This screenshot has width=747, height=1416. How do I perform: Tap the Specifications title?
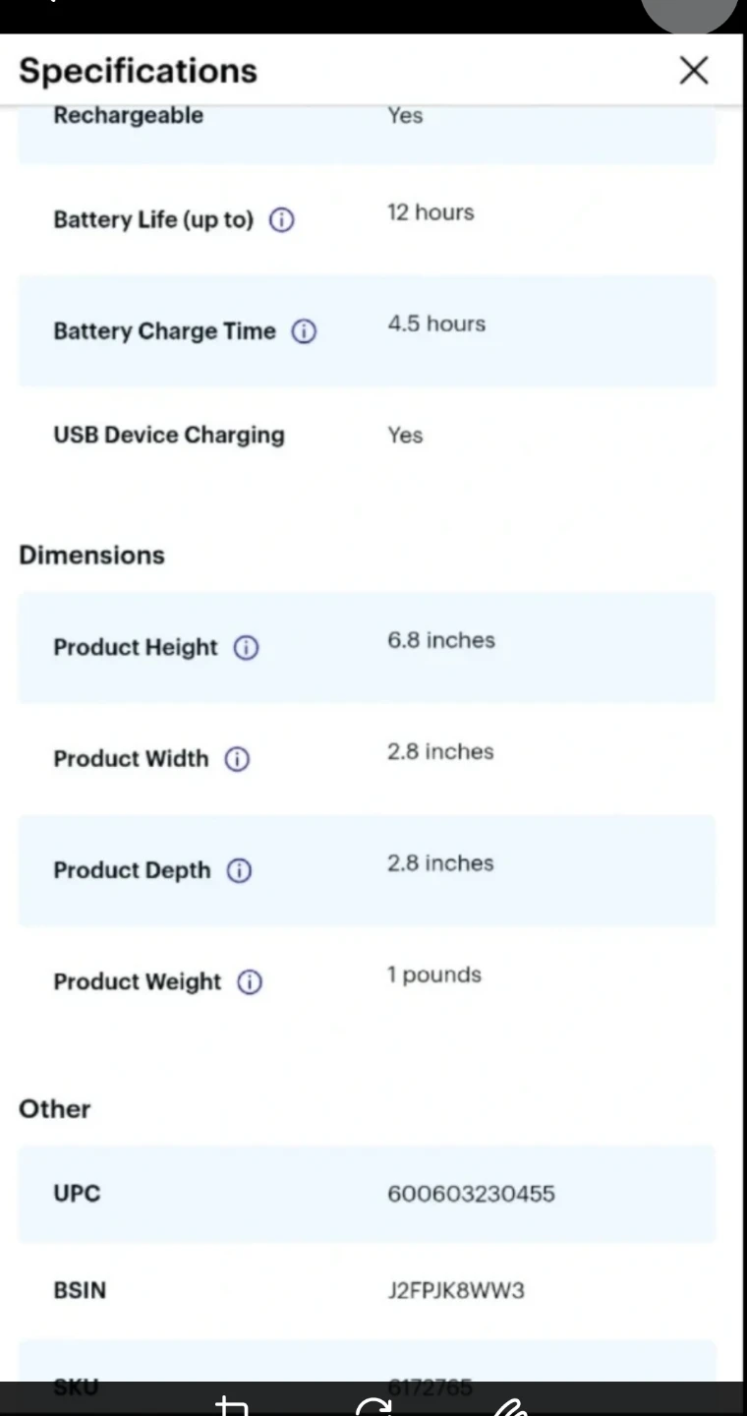click(x=138, y=71)
